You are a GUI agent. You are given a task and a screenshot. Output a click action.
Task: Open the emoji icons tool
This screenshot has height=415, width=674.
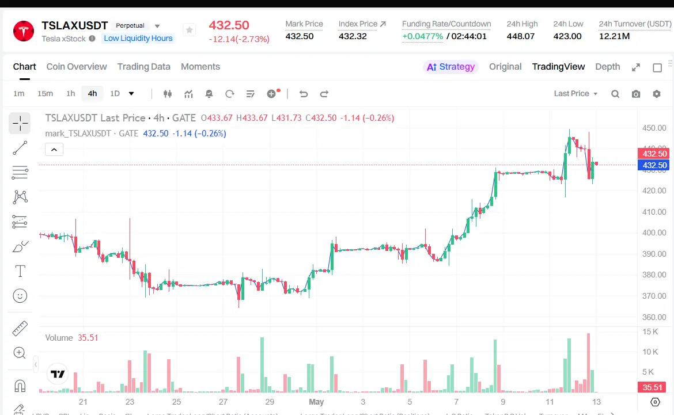pos(20,296)
